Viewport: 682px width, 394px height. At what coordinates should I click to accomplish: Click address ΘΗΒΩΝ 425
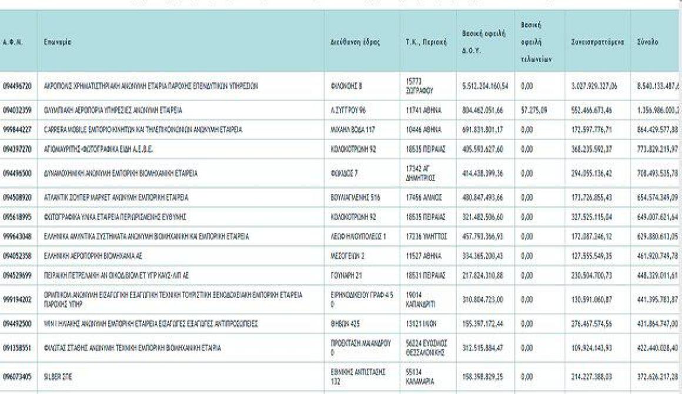click(345, 324)
